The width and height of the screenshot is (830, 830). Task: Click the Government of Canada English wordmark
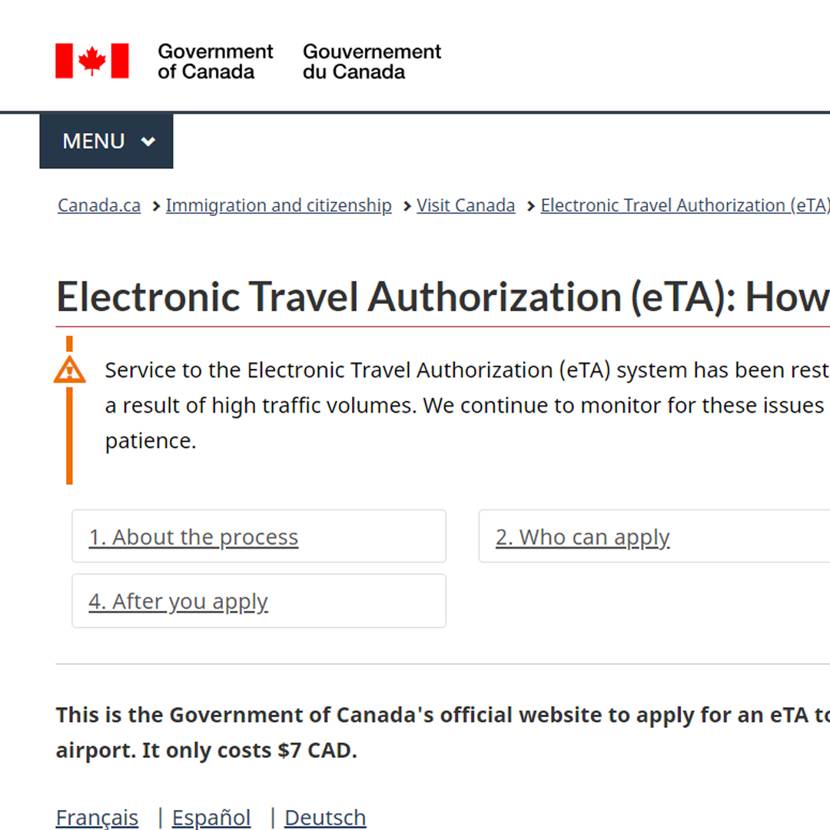tap(215, 61)
